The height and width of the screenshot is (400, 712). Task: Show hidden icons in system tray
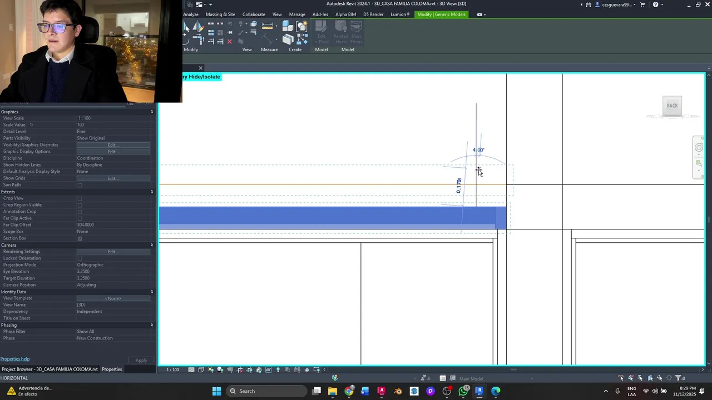pos(606,391)
